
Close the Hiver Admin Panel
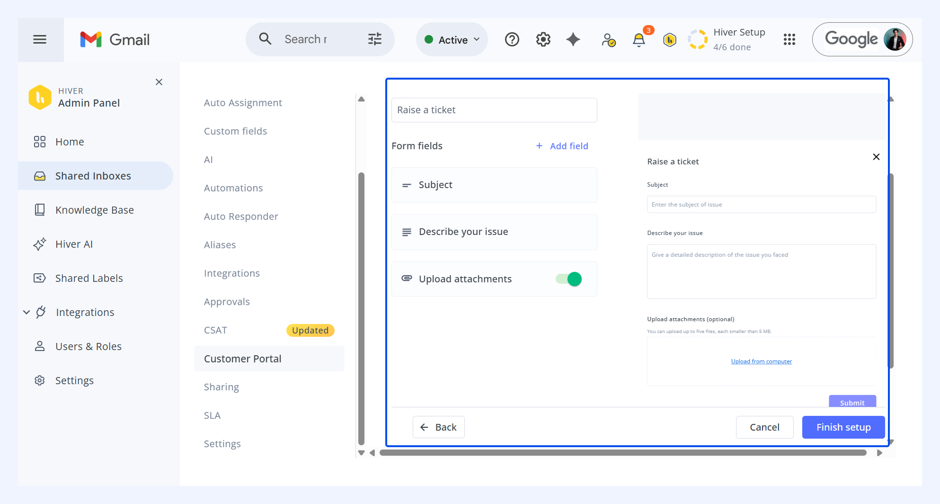tap(159, 82)
